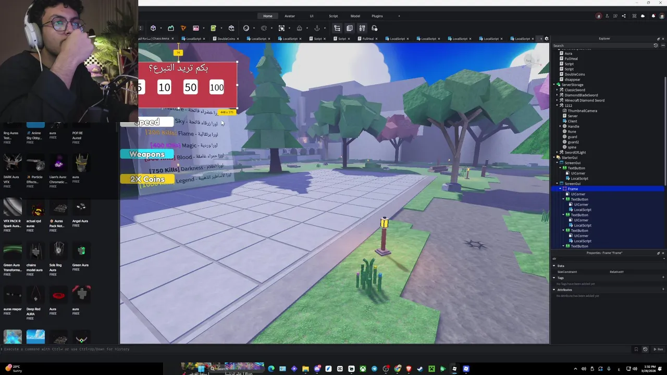Open the Material picker circle icon
The image size is (667, 375).
(246, 28)
